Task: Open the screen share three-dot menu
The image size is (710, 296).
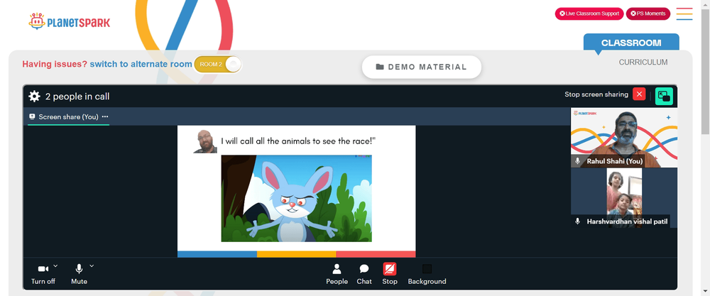Action: tap(105, 116)
